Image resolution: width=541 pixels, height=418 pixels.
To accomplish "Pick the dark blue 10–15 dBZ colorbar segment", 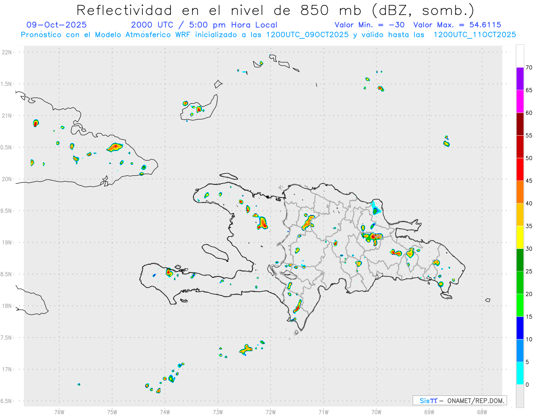I will point(520,328).
